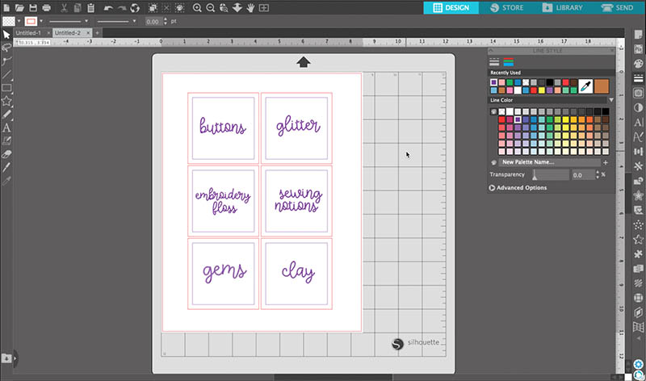646x381 pixels.
Task: Adjust Transparency percent stepper arrows
Action: point(598,174)
